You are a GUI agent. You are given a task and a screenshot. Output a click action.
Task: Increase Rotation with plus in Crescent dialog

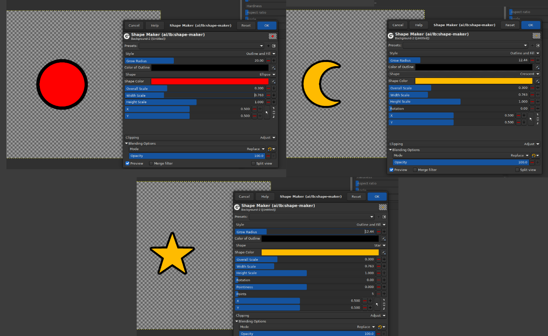pos(538,109)
